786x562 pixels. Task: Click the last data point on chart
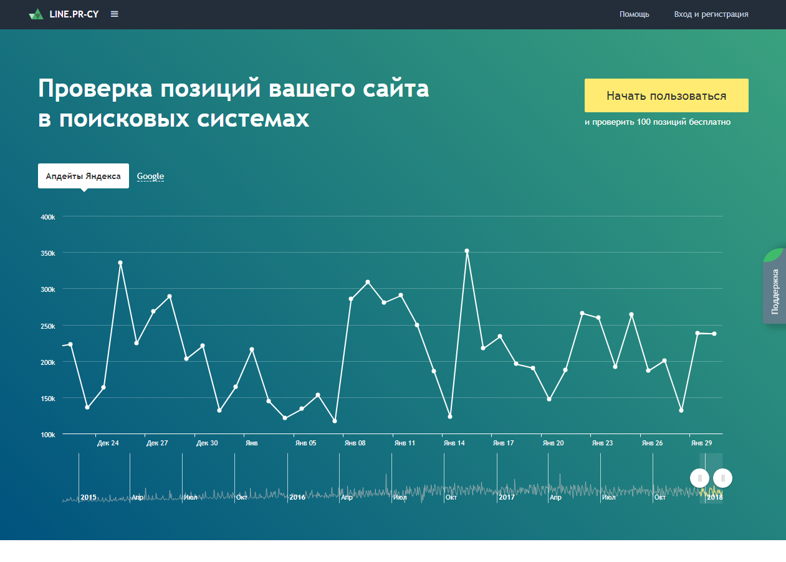click(714, 334)
